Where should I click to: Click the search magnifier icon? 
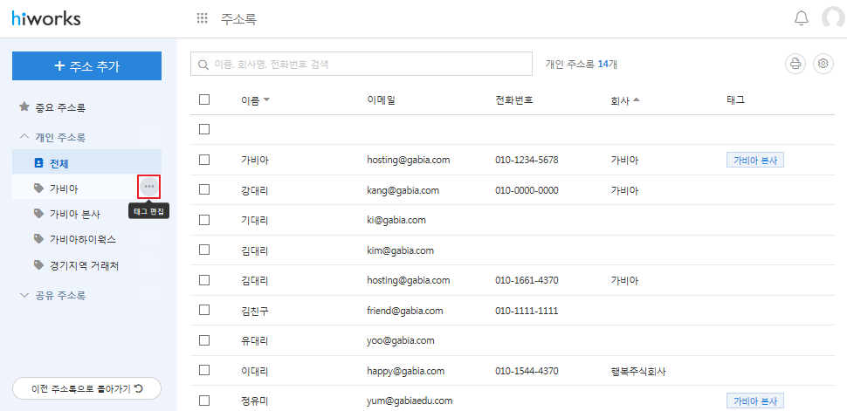(203, 65)
